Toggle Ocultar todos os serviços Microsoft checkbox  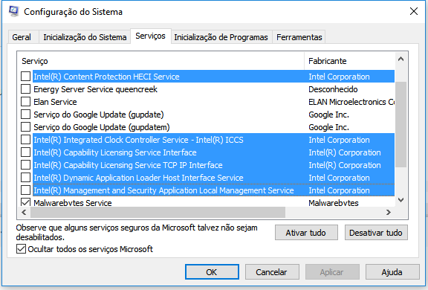[x=21, y=249]
